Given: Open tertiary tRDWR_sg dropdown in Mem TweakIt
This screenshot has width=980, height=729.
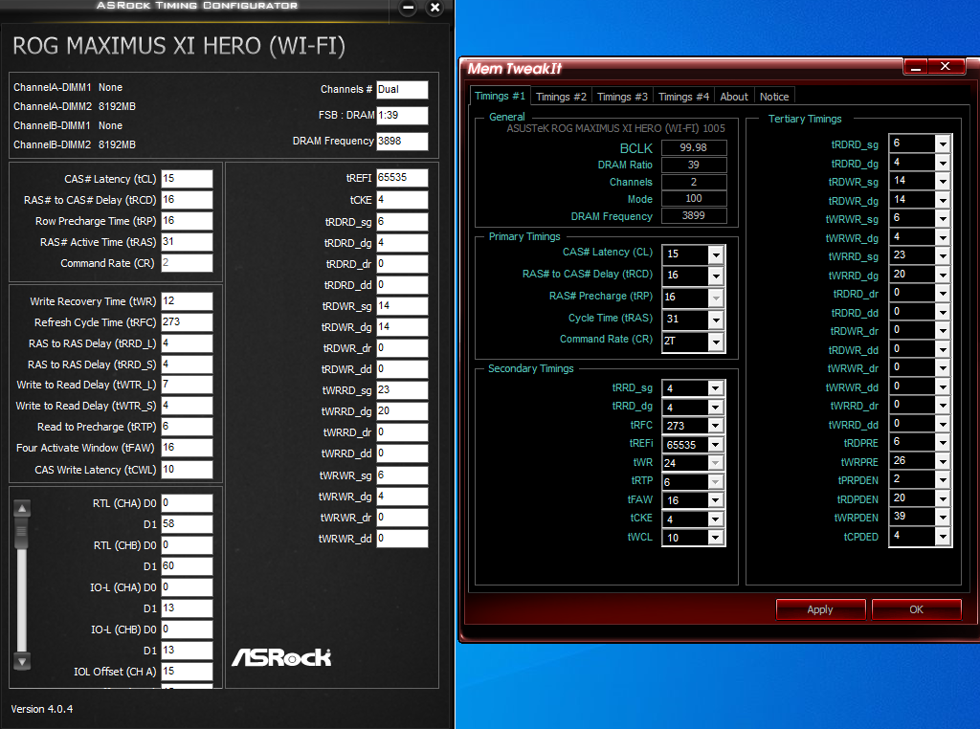Looking at the screenshot, I should click(943, 181).
